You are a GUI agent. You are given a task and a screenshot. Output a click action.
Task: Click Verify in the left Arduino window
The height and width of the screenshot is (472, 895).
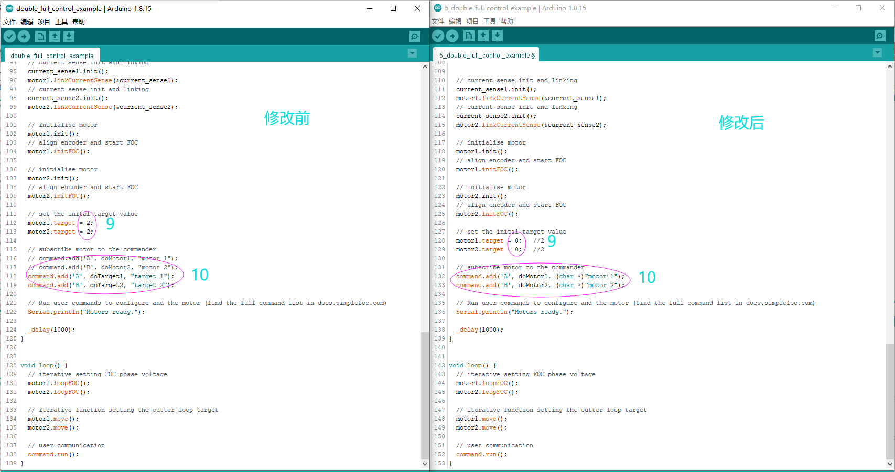[x=9, y=36]
